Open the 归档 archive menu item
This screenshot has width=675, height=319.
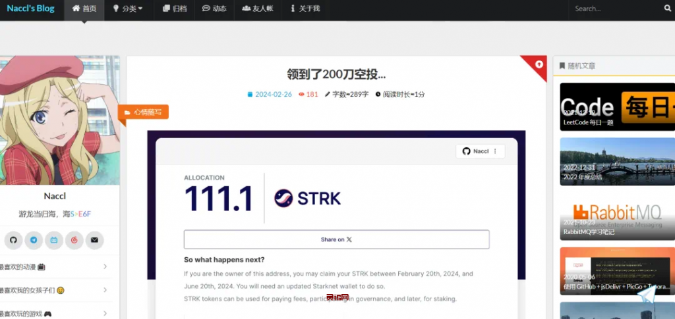(x=174, y=9)
